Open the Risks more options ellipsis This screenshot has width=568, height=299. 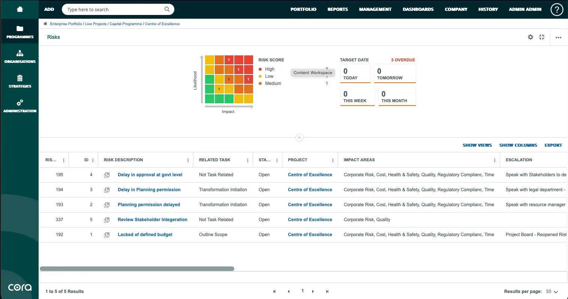(558, 37)
